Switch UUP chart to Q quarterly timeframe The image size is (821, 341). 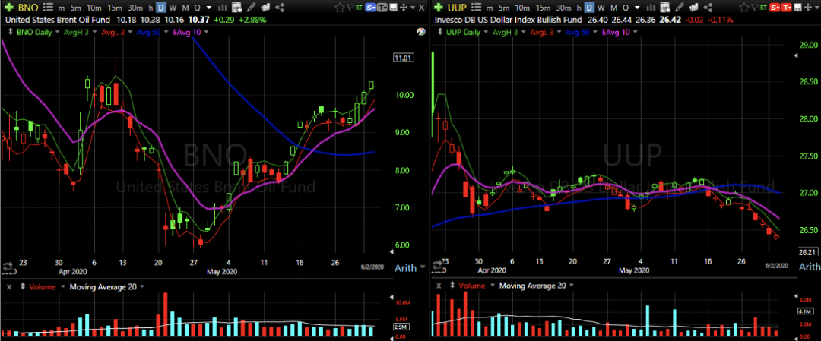click(x=626, y=8)
